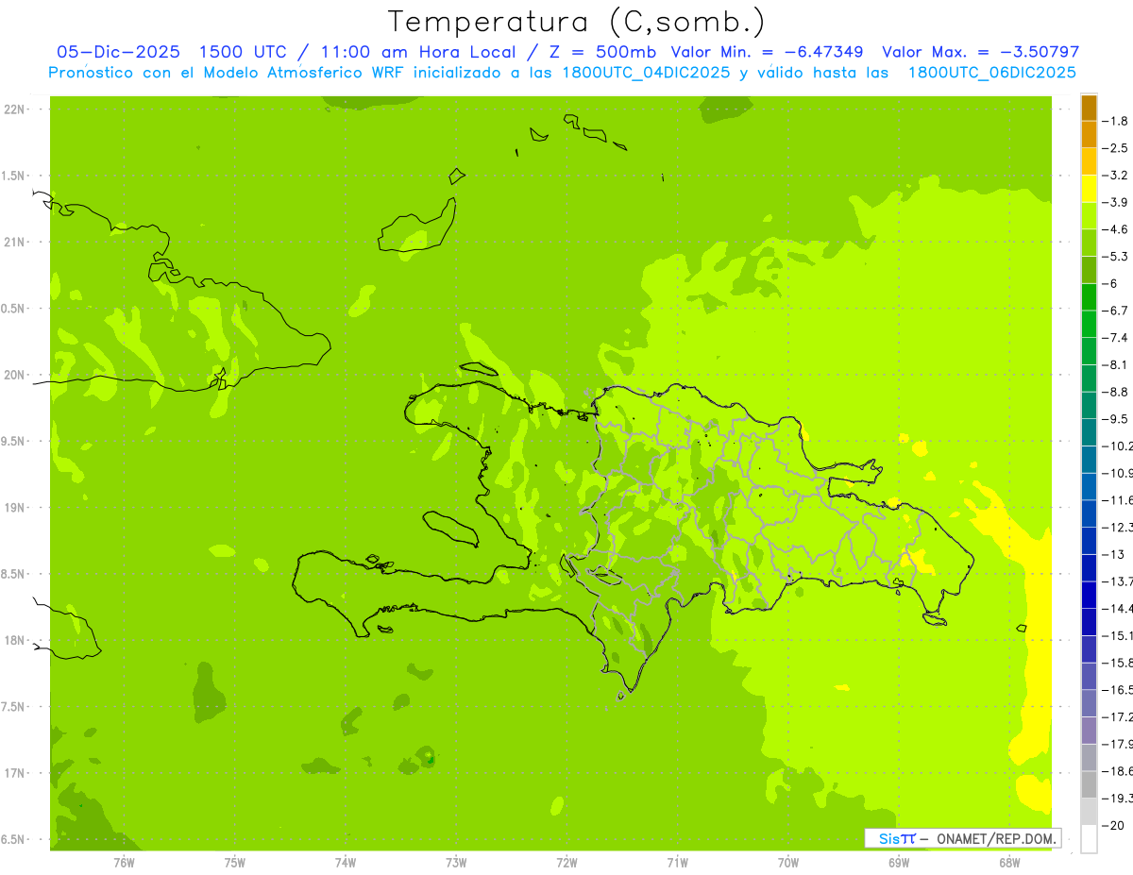Pick the purple swatch between -17.2 and -17.9
1133x875 pixels.
click(x=1089, y=730)
